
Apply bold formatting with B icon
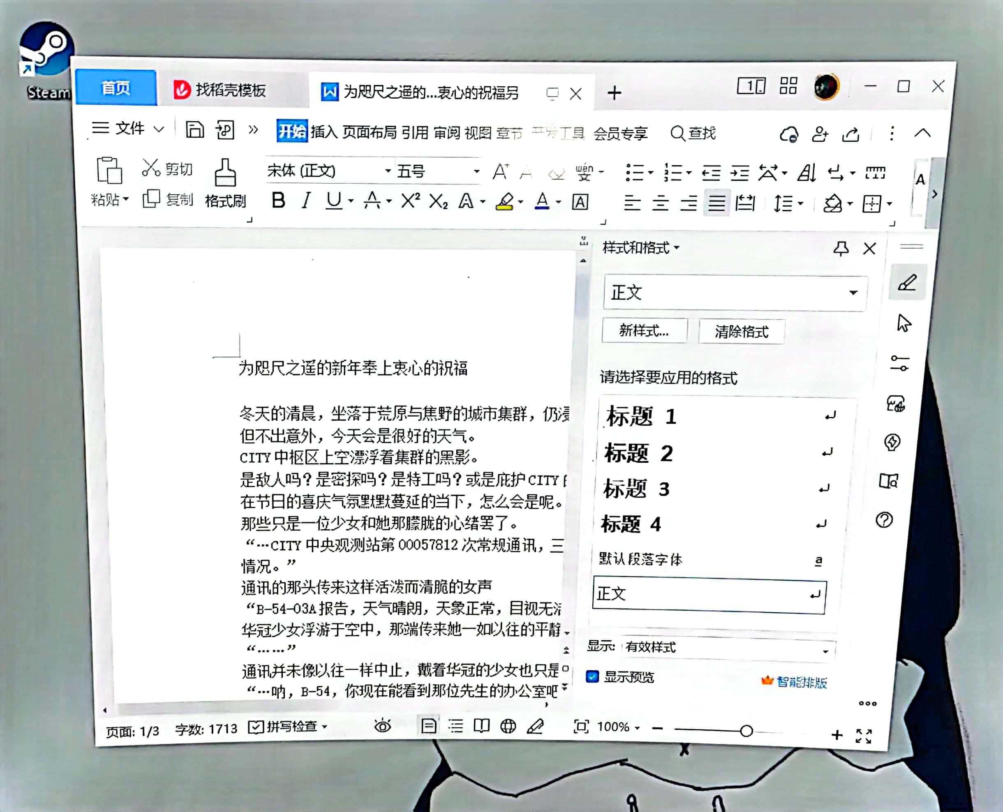click(x=278, y=201)
